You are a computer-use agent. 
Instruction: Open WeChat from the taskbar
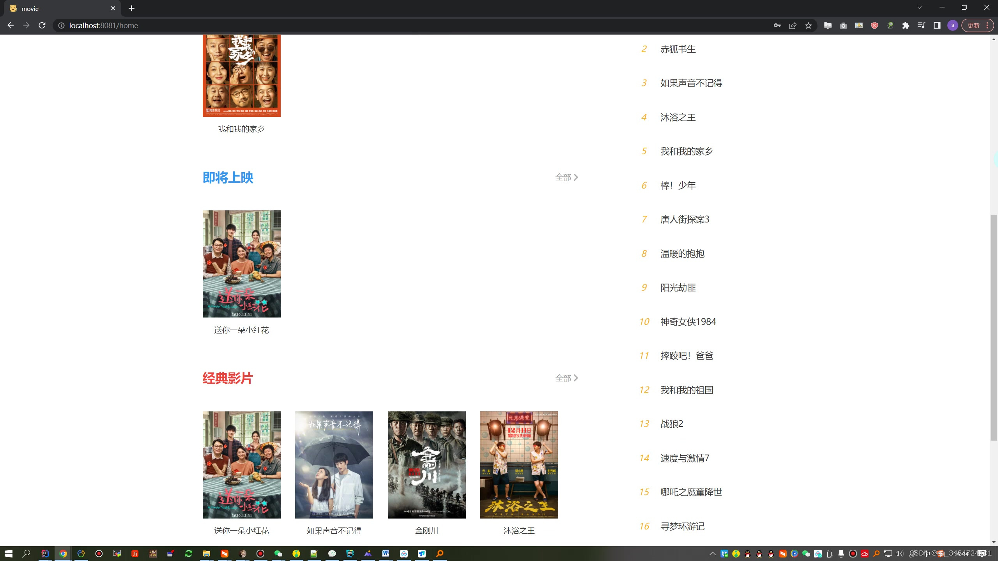[278, 554]
